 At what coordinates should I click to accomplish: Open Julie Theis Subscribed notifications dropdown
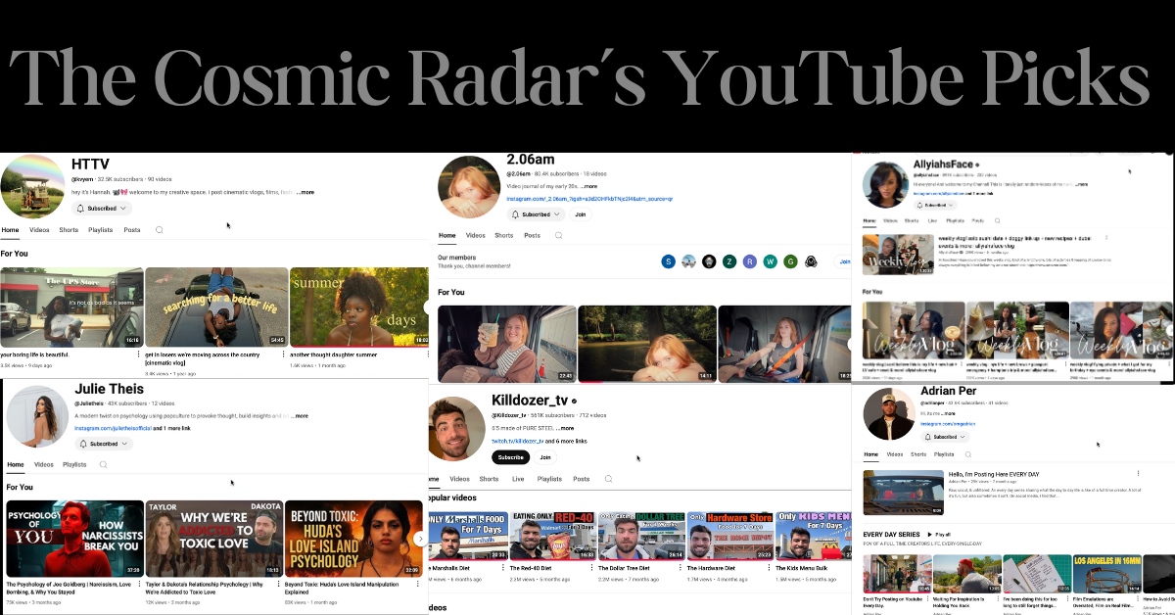[x=103, y=444]
